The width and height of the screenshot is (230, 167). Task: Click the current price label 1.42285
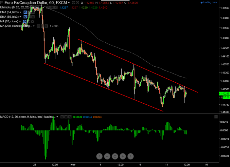(x=224, y=94)
